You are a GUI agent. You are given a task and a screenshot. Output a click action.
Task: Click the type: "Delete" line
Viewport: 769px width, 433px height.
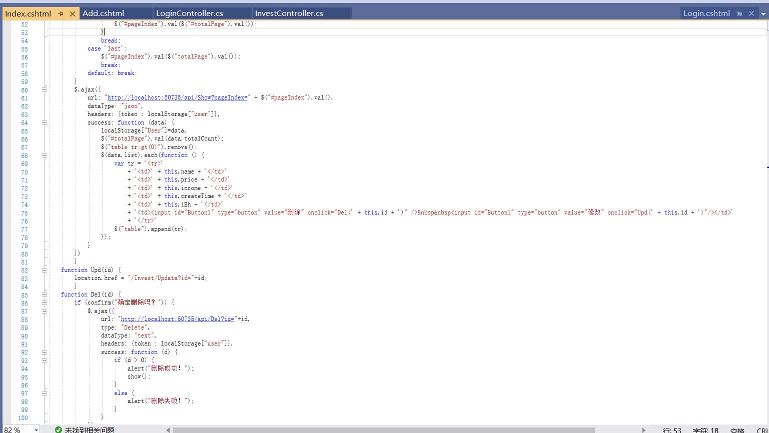coord(125,327)
